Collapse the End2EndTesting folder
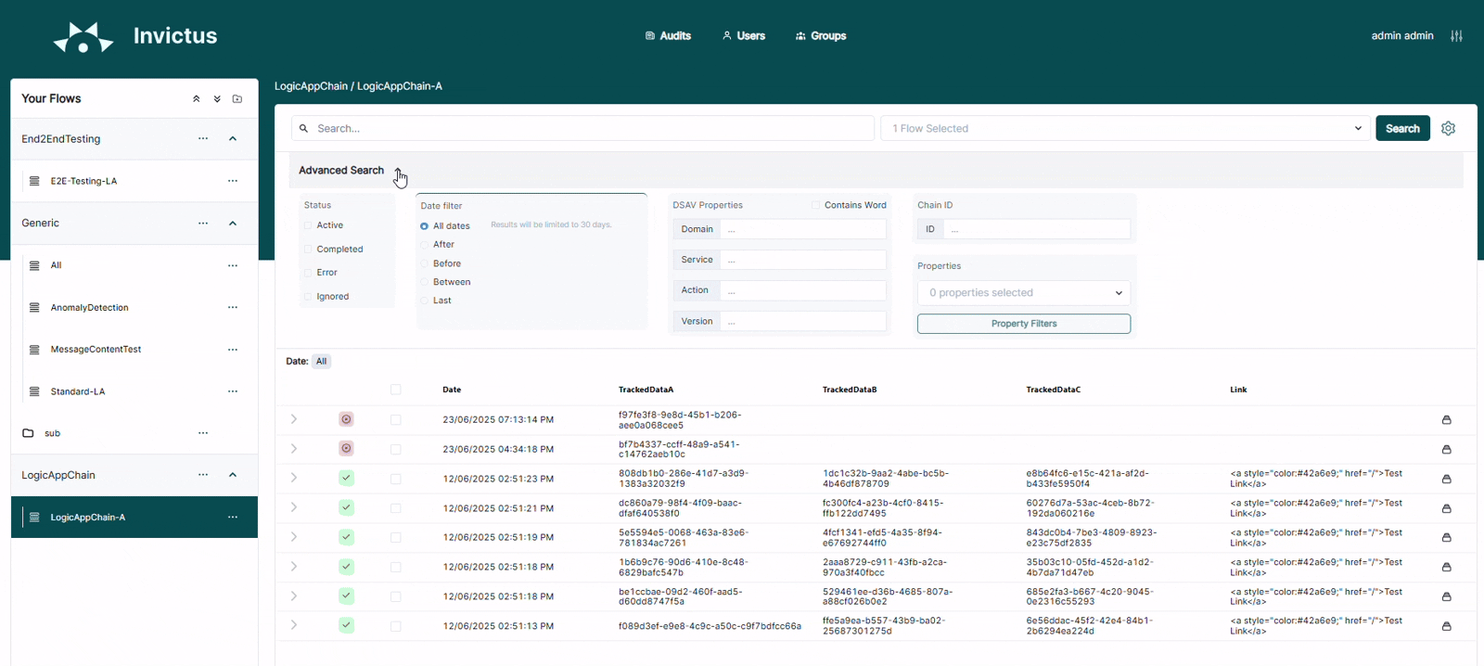 pos(233,139)
